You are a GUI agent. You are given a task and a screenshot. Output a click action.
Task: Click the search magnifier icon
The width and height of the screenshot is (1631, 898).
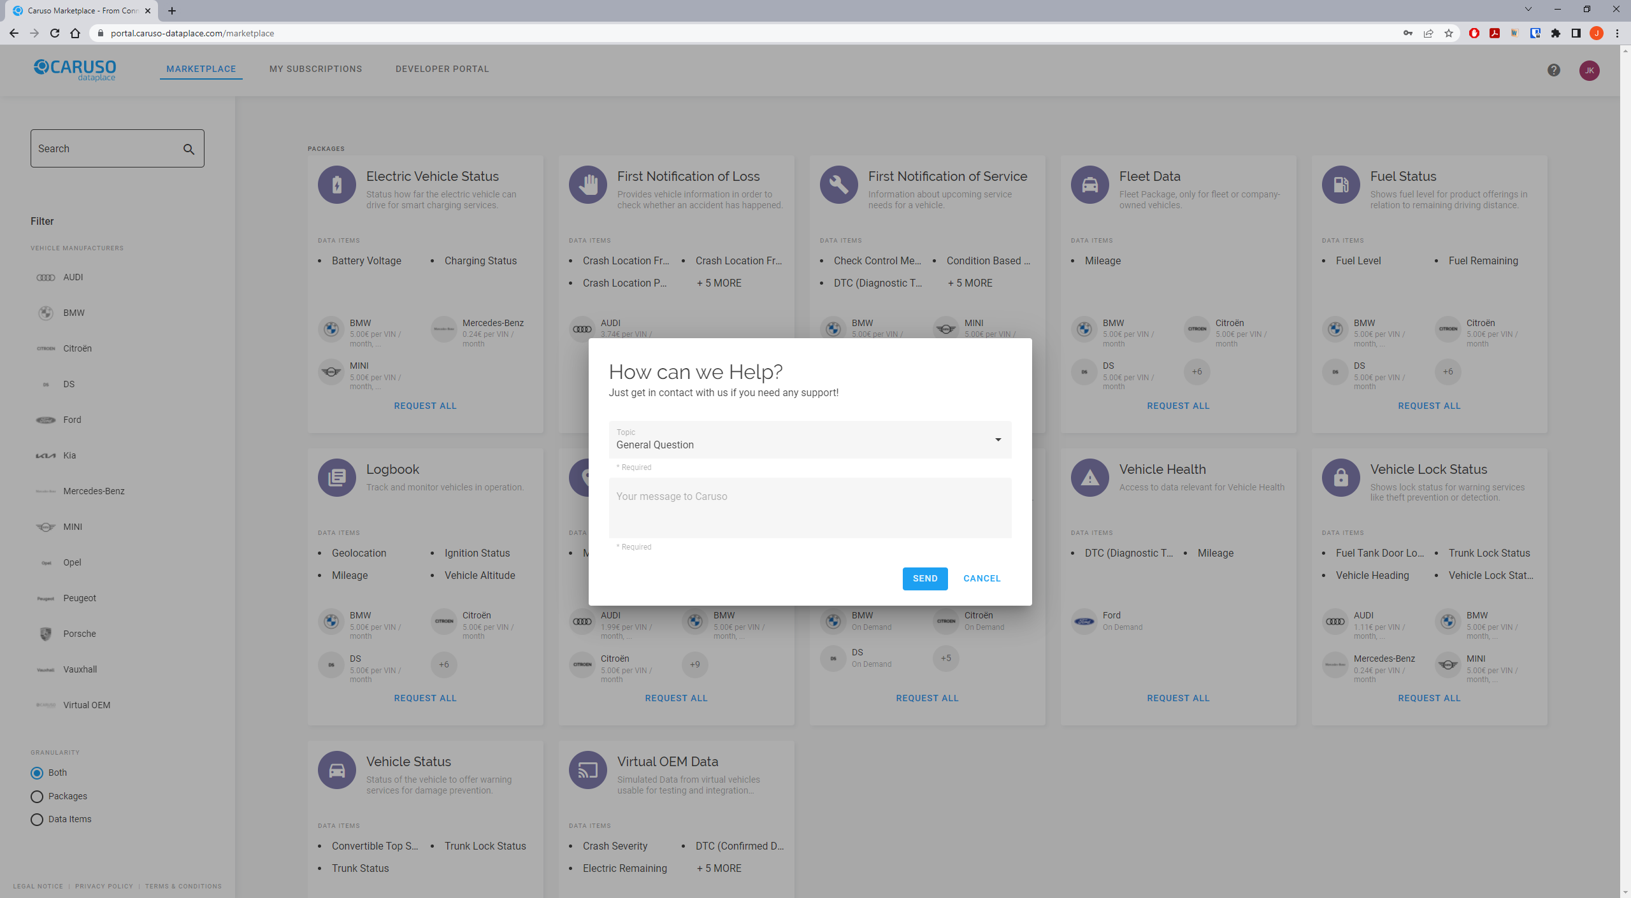tap(189, 149)
